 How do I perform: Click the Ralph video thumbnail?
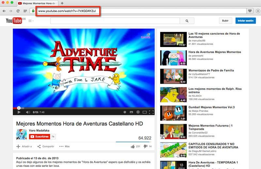pos(174,94)
